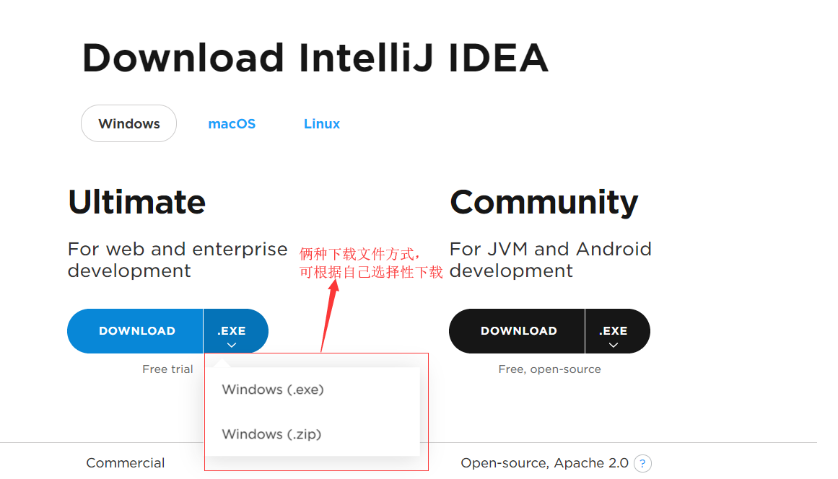
Task: Click the 'Free trial' text under Ultimate
Action: (x=167, y=369)
